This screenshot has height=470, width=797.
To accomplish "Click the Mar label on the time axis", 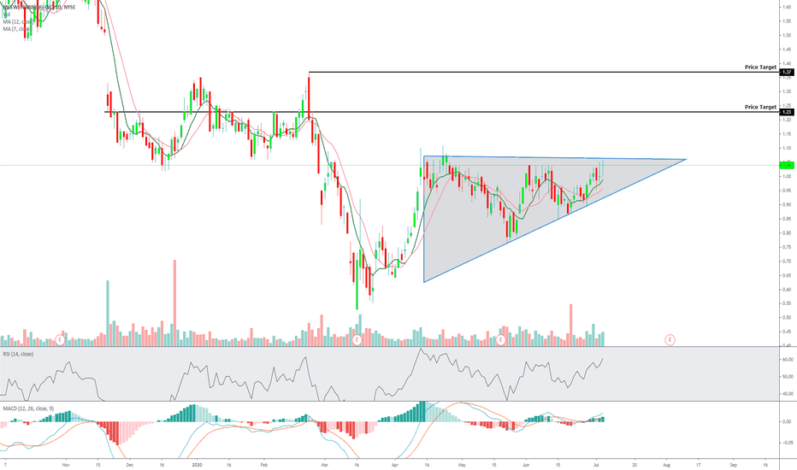I will (x=325, y=464).
